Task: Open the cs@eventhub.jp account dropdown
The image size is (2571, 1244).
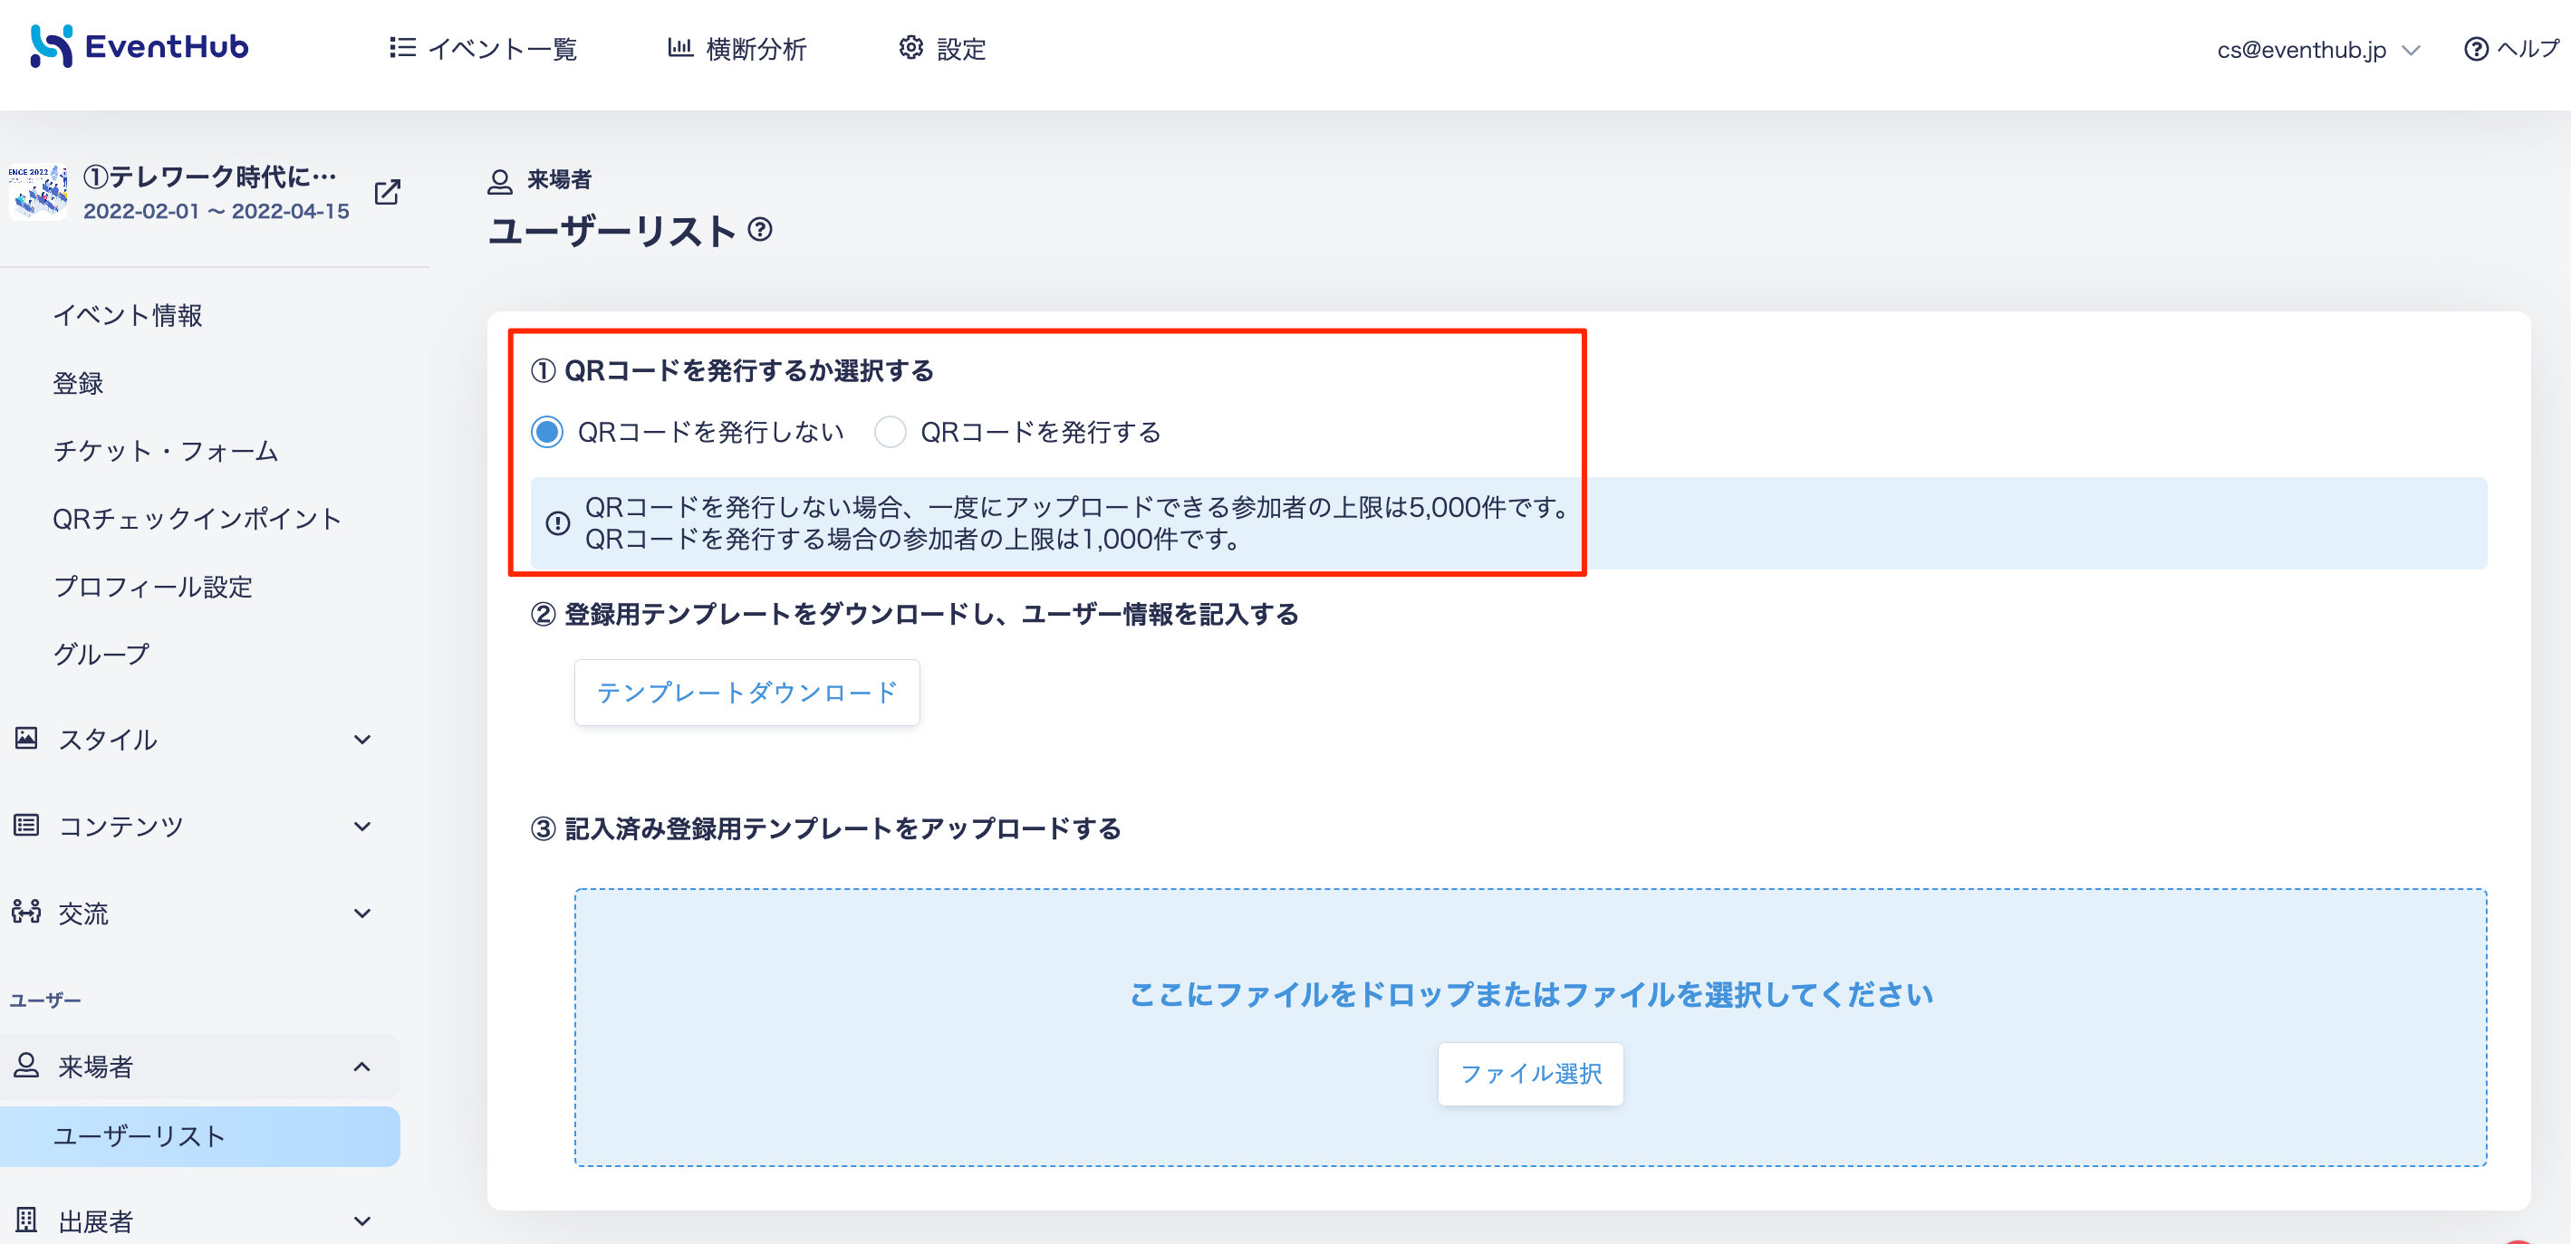Action: pyautogui.click(x=2318, y=49)
